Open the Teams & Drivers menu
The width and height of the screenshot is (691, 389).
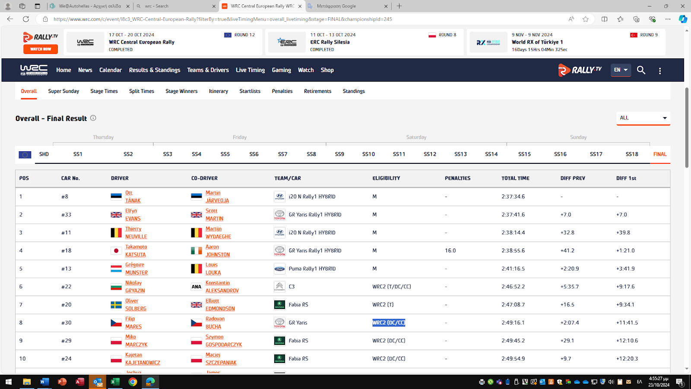[208, 70]
